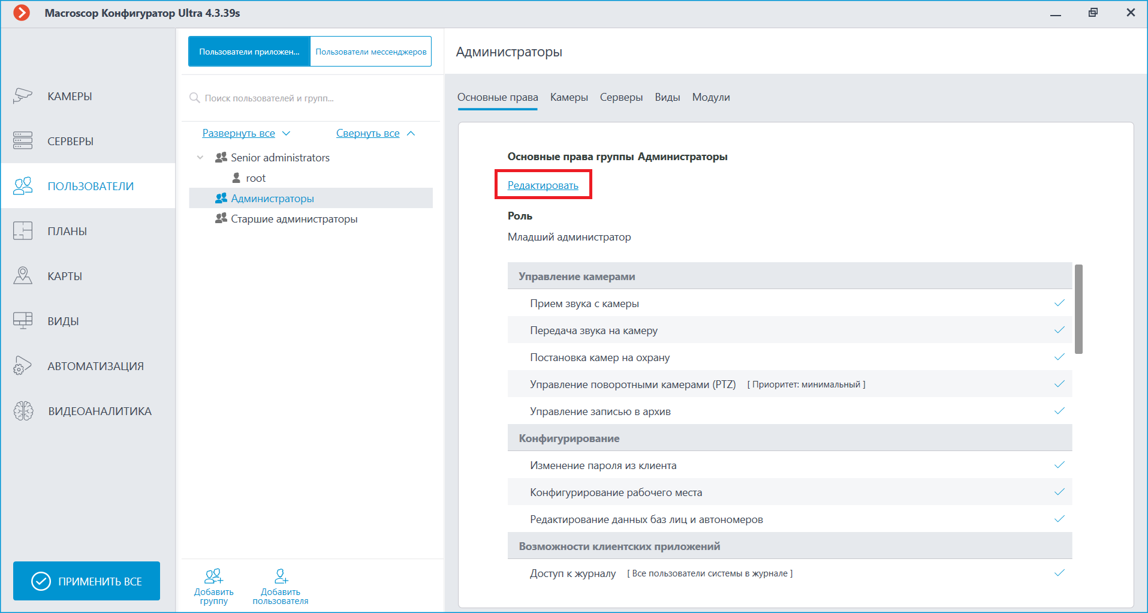
Task: Select Старшие администраторы group row
Action: (311, 219)
